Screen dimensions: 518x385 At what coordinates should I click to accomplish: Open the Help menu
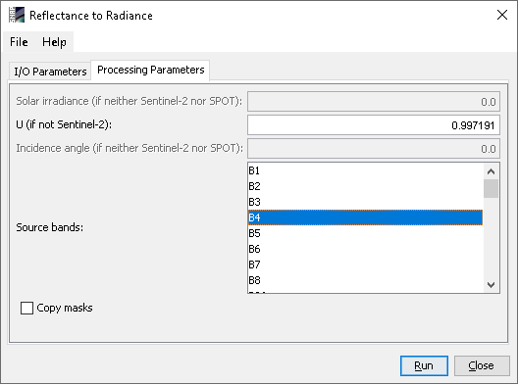tap(54, 42)
